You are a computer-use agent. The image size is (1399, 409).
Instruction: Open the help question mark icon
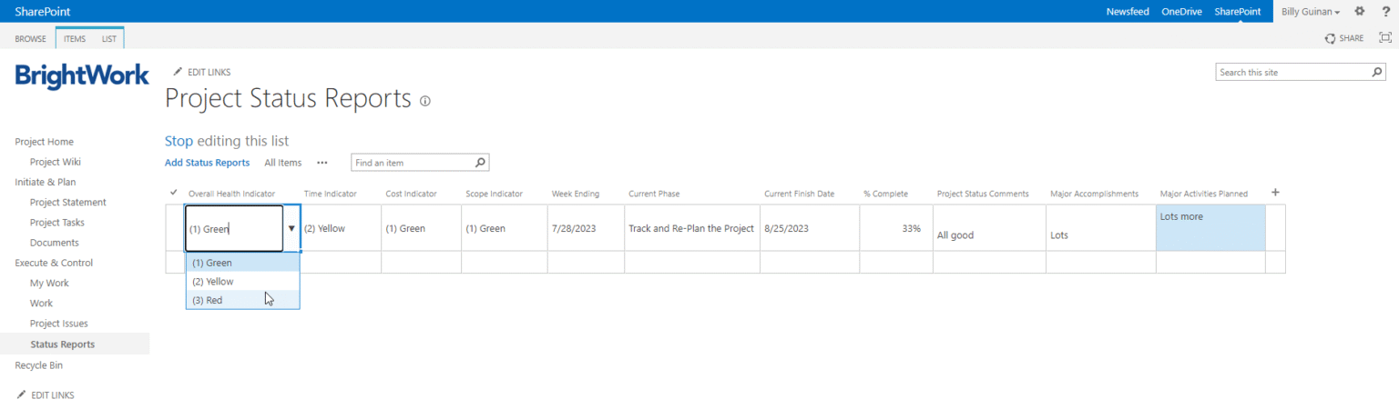click(x=1385, y=11)
